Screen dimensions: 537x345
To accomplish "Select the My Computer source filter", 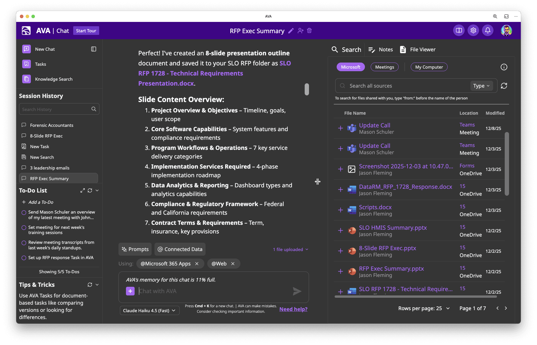I will 429,67.
